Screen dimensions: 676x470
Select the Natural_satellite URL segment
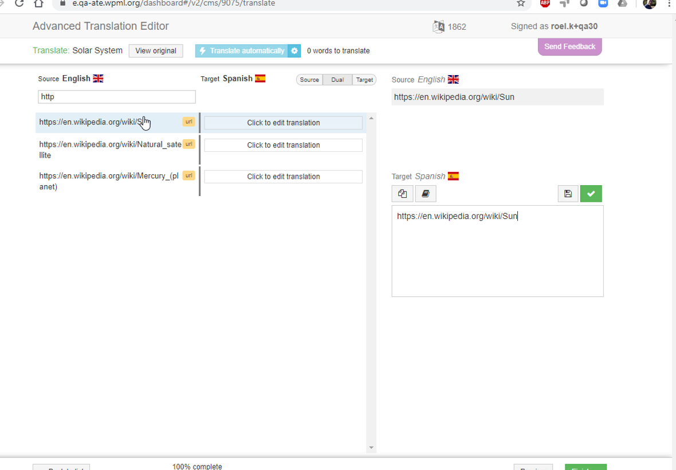tap(110, 150)
